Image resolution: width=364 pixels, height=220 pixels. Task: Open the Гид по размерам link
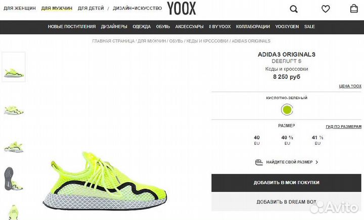coord(344,127)
